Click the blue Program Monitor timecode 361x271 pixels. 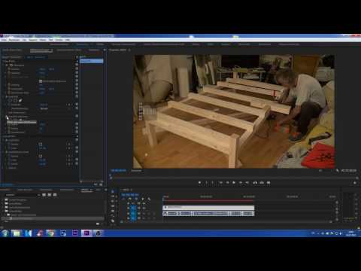119,171
